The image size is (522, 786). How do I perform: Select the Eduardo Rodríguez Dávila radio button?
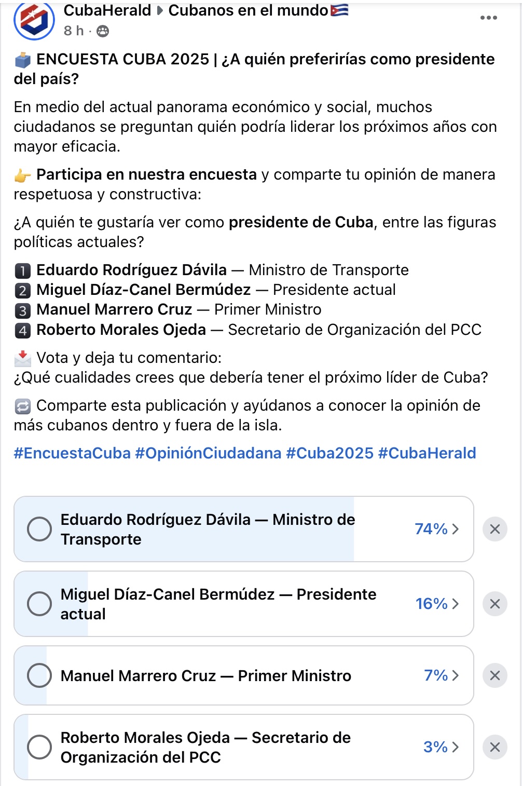[x=39, y=529]
